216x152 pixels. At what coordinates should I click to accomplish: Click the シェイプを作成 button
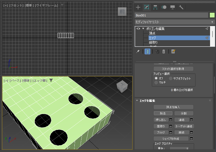[x=171, y=139]
